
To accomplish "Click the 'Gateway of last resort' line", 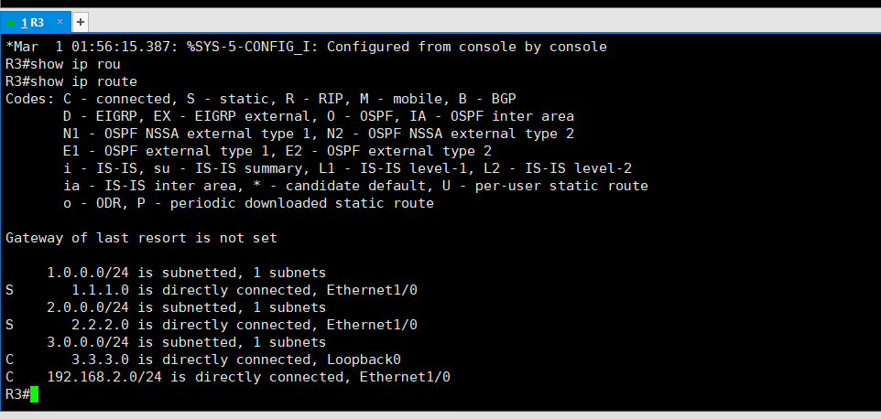I will pos(142,239).
